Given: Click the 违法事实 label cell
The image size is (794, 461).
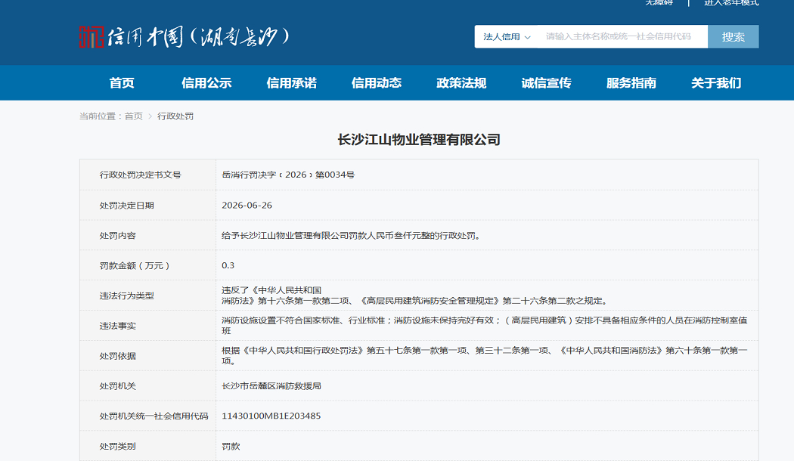Looking at the screenshot, I should [x=148, y=326].
